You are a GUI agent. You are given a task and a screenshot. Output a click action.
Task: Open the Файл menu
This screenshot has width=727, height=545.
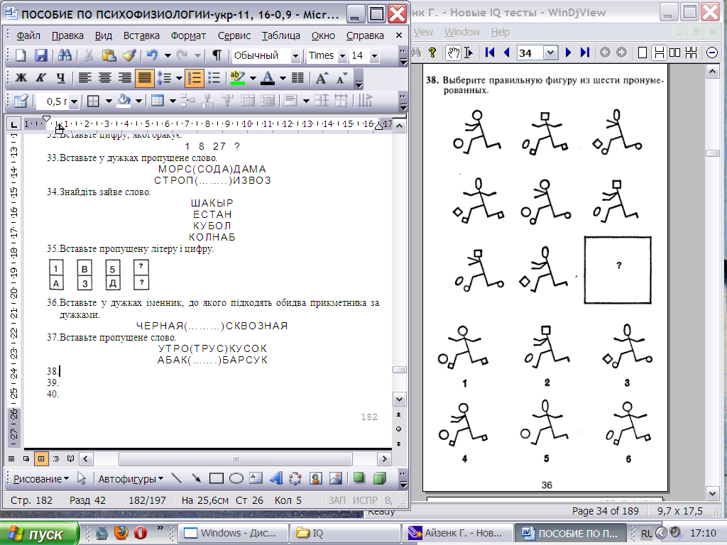click(28, 35)
